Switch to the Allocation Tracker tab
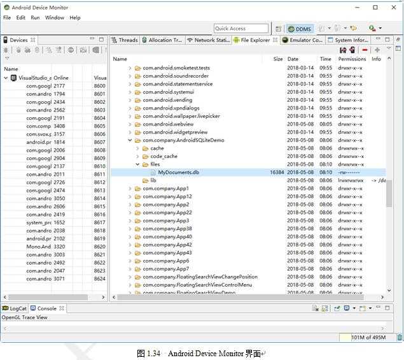 162,40
